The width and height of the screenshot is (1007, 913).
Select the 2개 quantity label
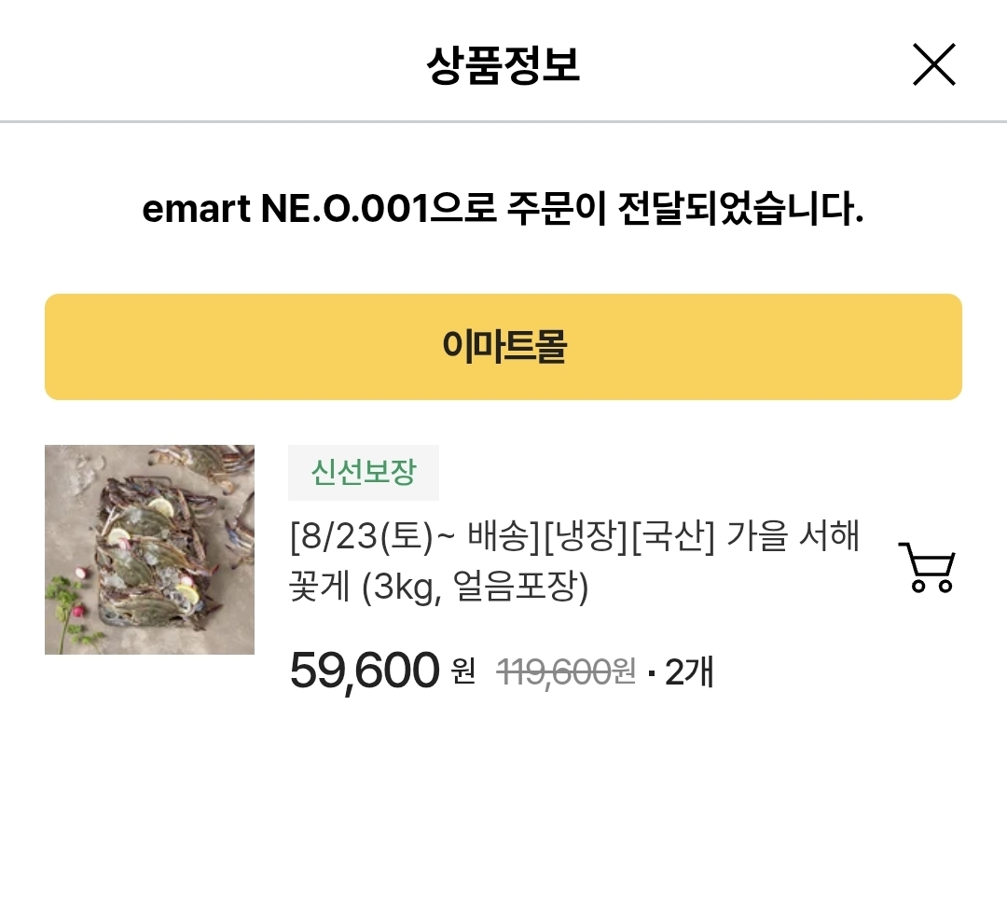click(688, 671)
